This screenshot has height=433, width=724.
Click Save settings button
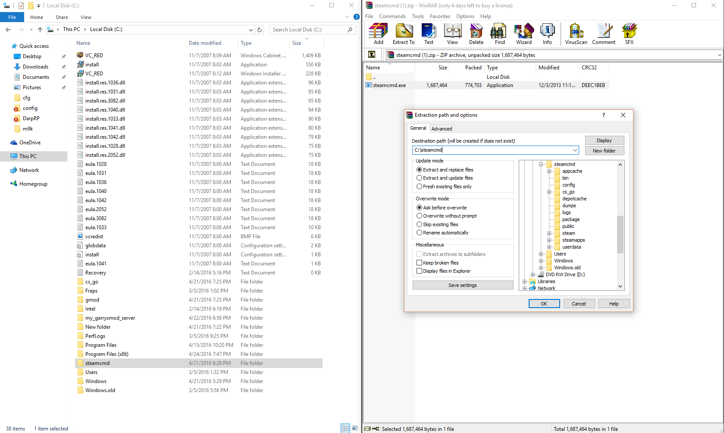click(x=463, y=285)
